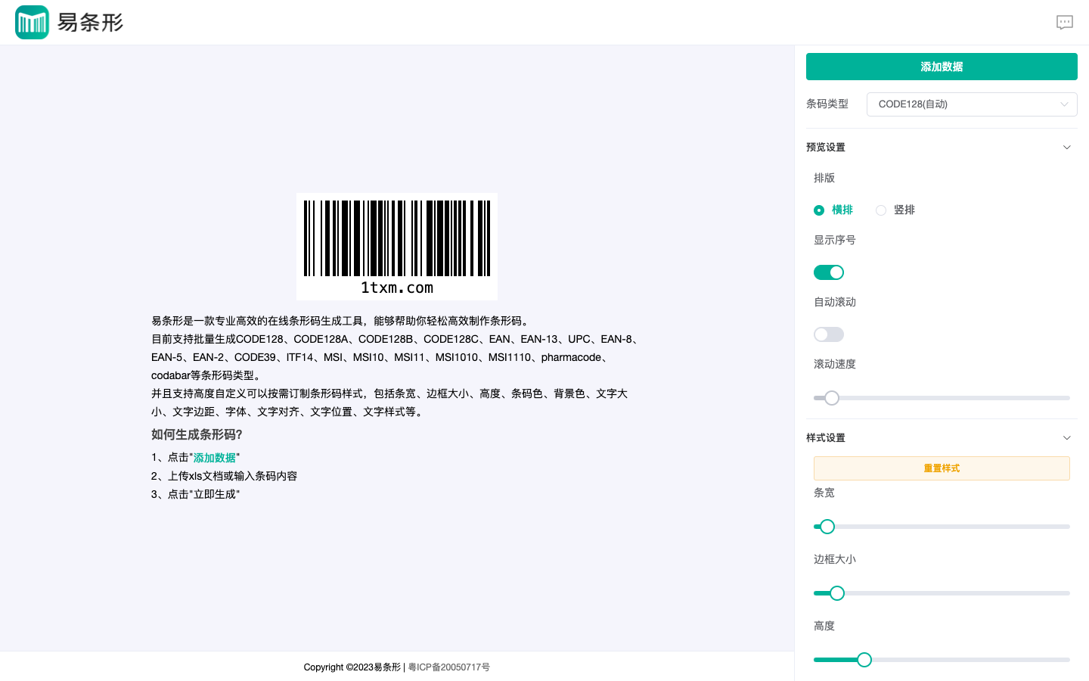
Task: Turn off the 显示序号 toggle
Action: [828, 272]
